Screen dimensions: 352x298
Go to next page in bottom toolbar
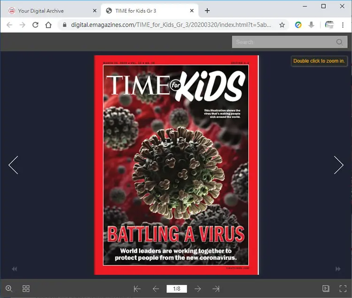pyautogui.click(x=198, y=289)
